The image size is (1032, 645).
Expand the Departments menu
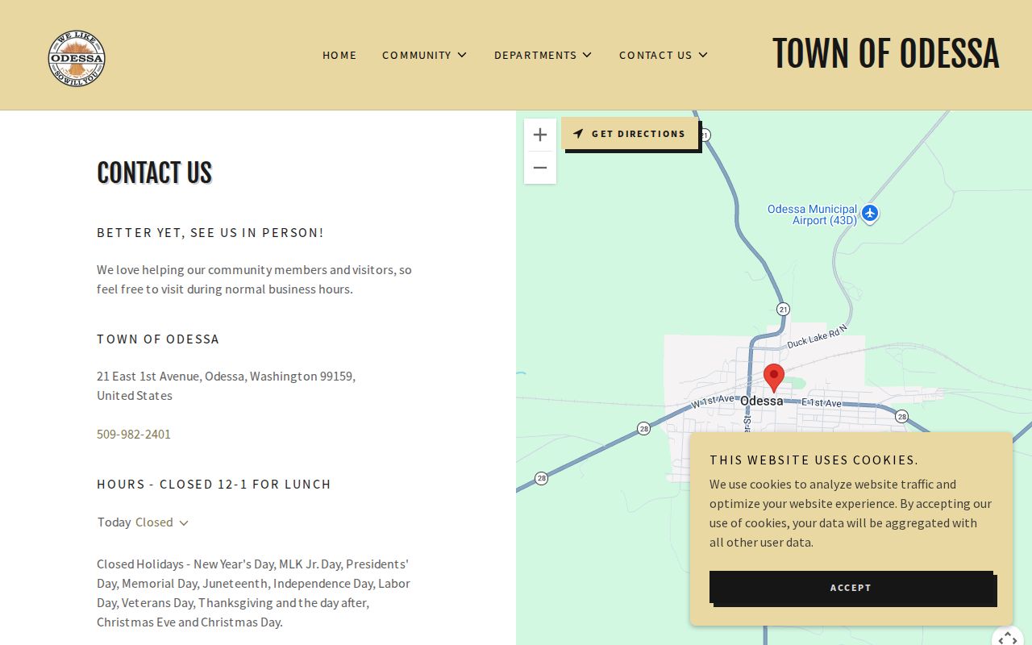click(x=543, y=55)
